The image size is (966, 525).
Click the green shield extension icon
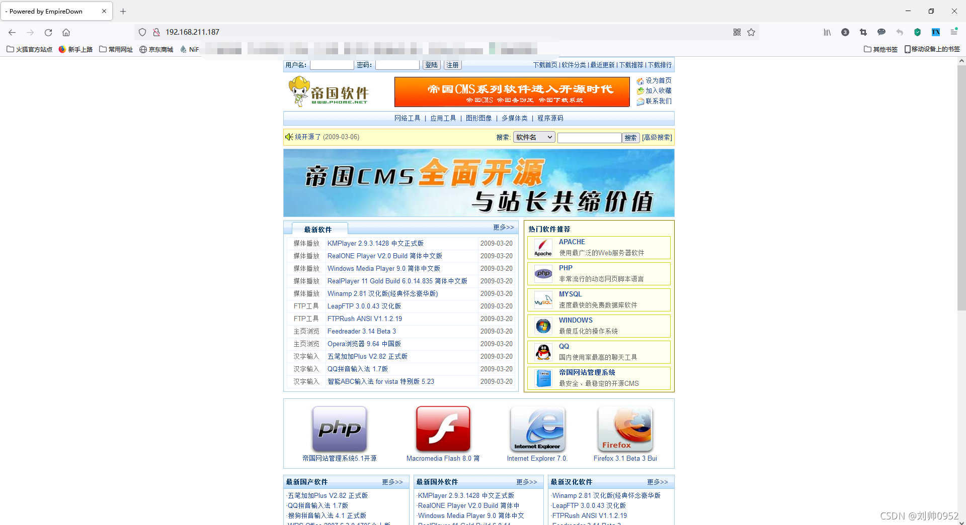(x=918, y=32)
